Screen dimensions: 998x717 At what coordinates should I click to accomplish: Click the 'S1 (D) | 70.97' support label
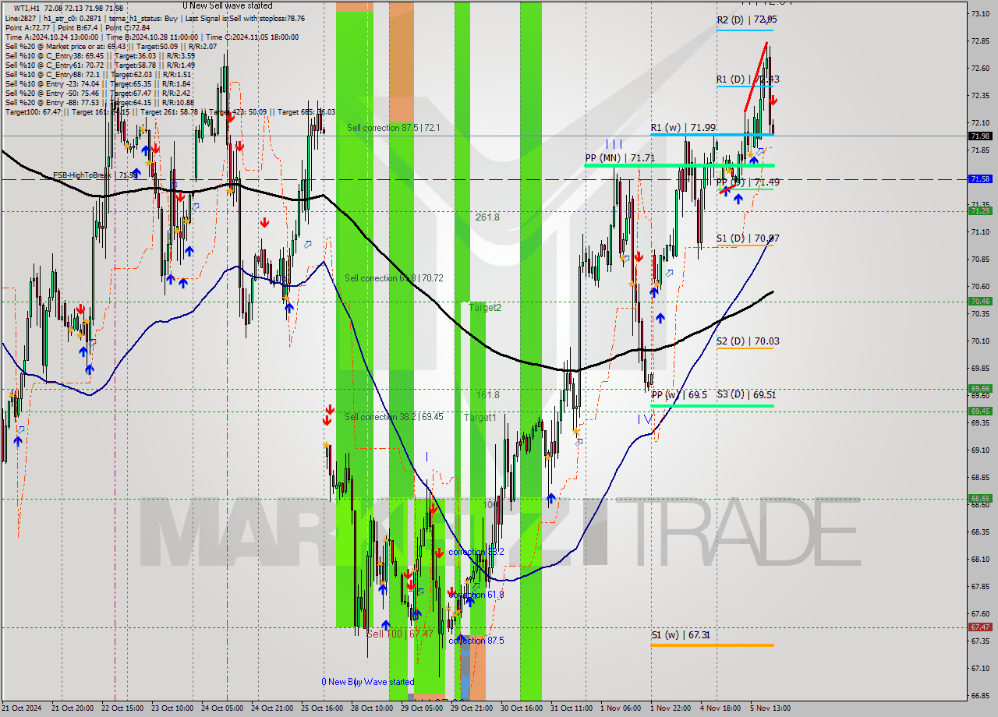point(748,238)
